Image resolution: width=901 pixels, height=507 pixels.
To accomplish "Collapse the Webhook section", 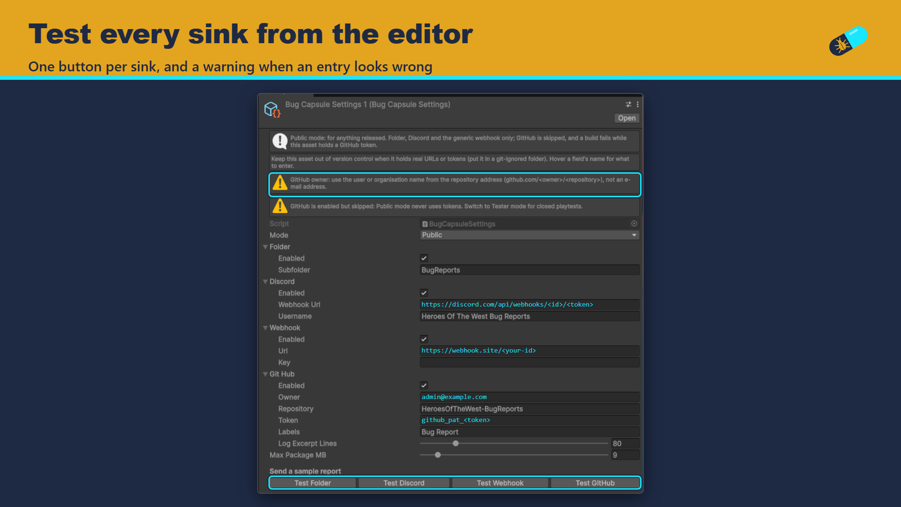I will coord(265,328).
